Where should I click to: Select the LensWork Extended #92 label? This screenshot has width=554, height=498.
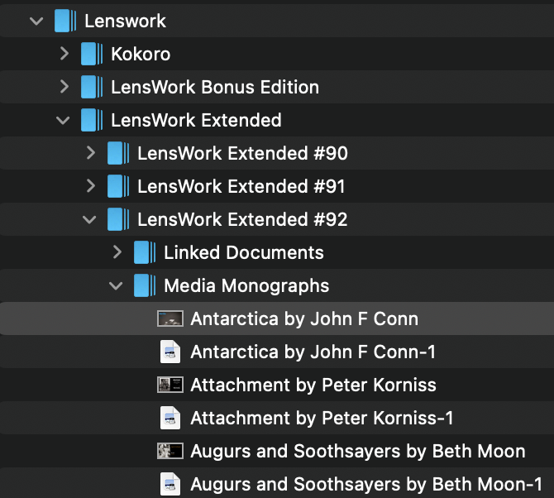[x=241, y=219]
